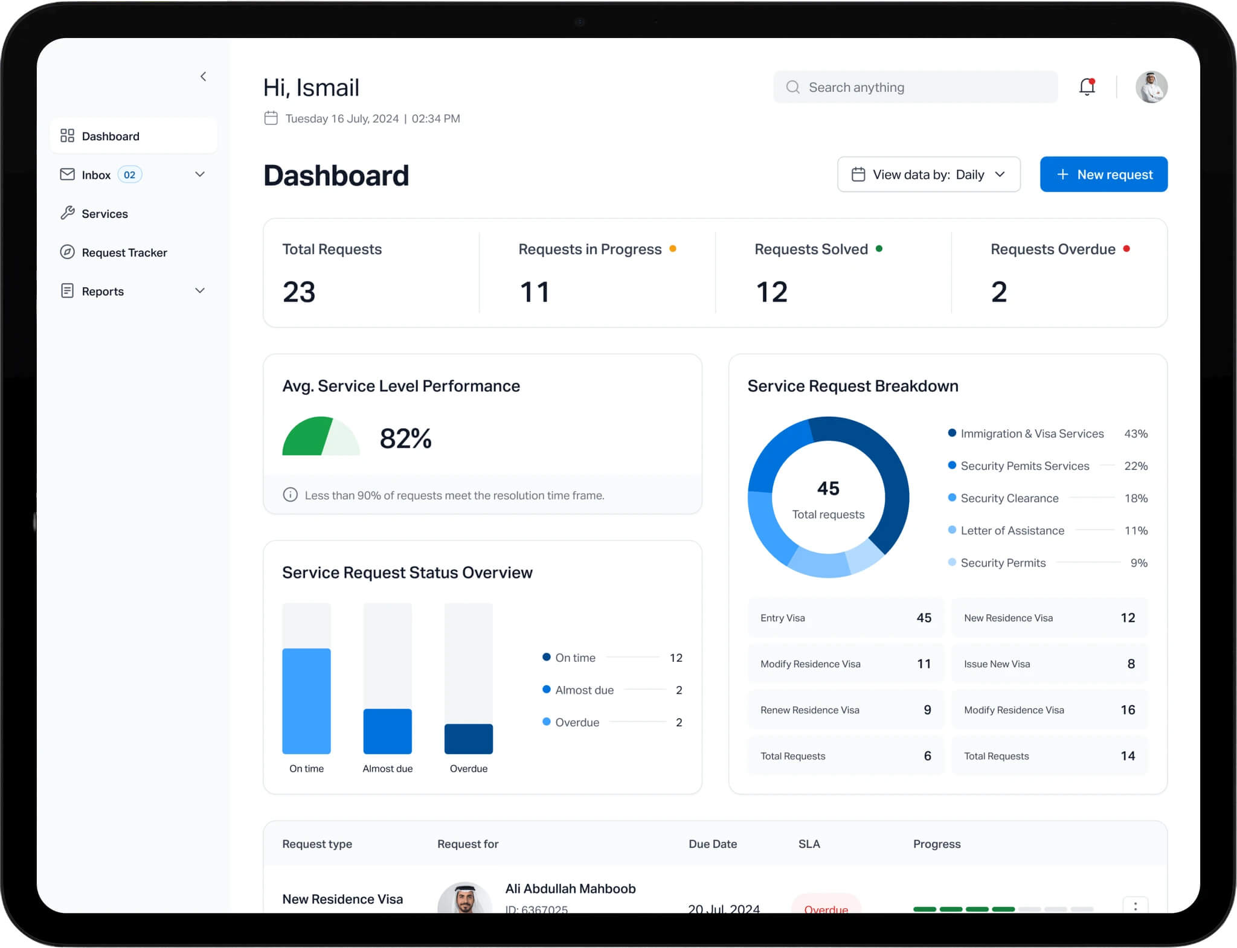This screenshot has height=948, width=1237.
Task: Expand the Inbox submenu chevron
Action: (x=200, y=175)
